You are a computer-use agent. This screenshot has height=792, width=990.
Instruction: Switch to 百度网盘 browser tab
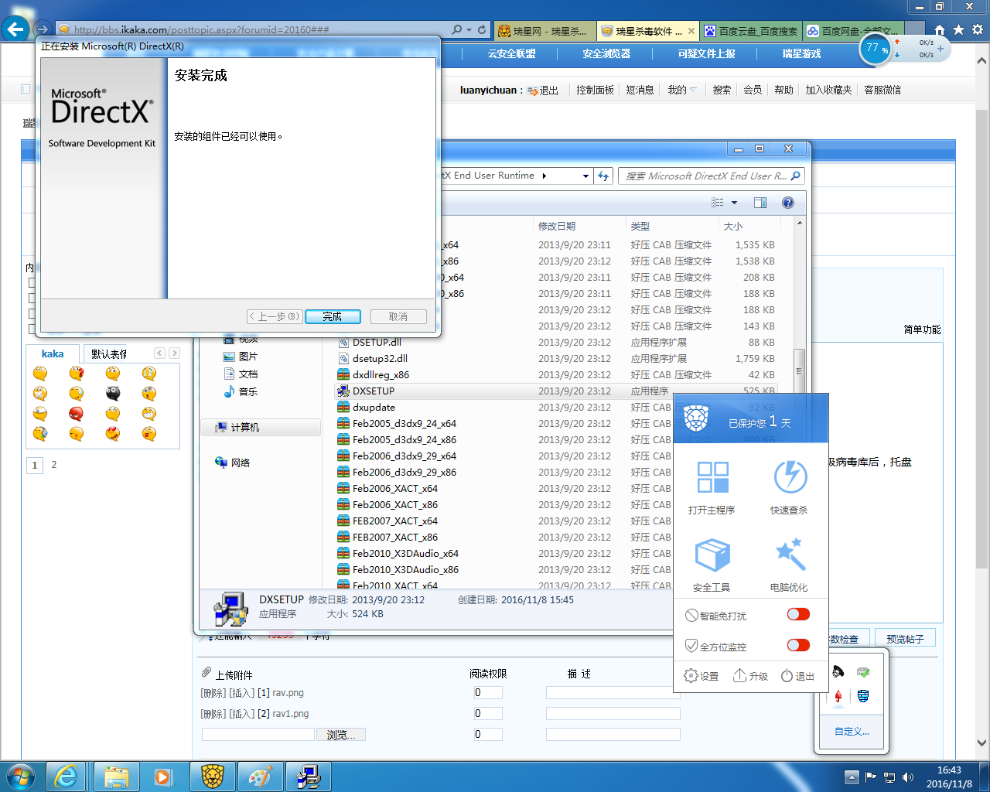click(x=854, y=31)
